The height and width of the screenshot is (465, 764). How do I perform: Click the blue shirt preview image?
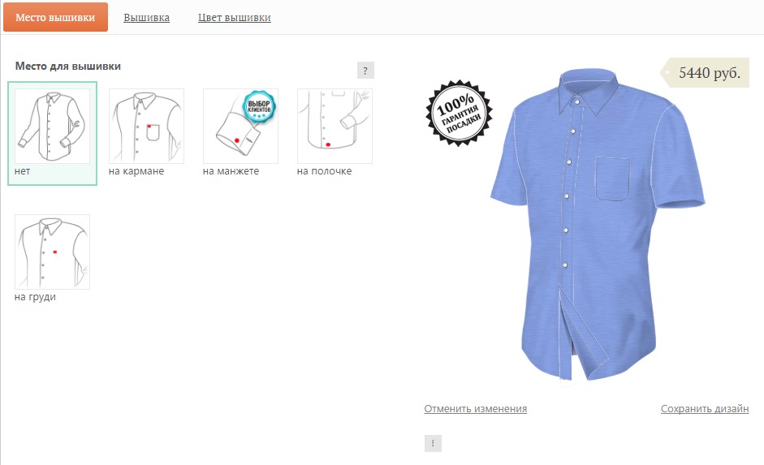point(598,225)
